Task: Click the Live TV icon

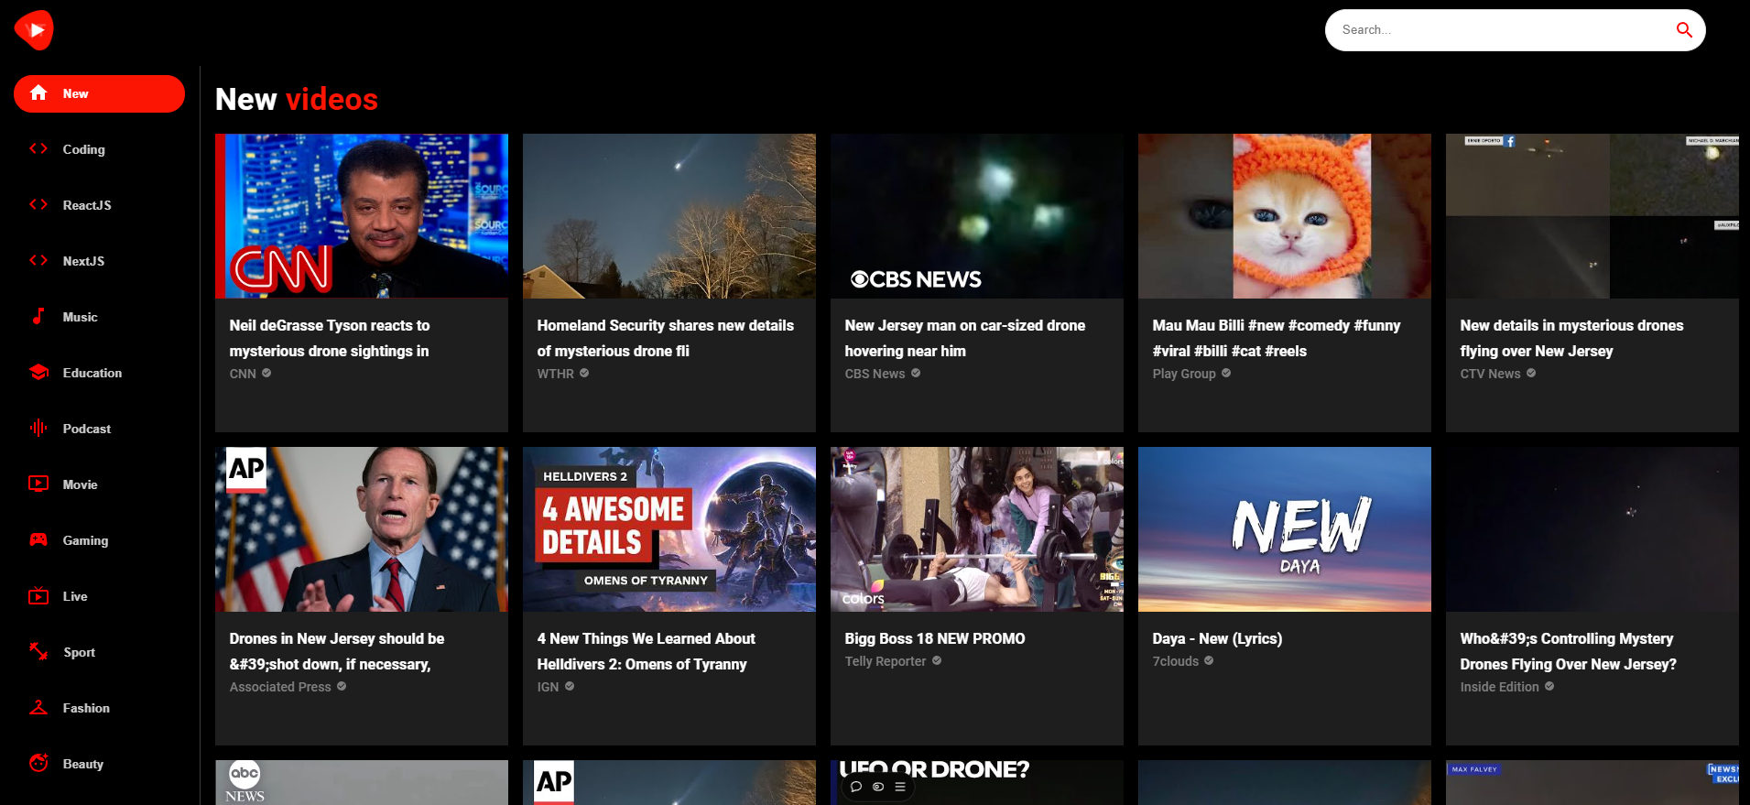Action: [x=38, y=596]
